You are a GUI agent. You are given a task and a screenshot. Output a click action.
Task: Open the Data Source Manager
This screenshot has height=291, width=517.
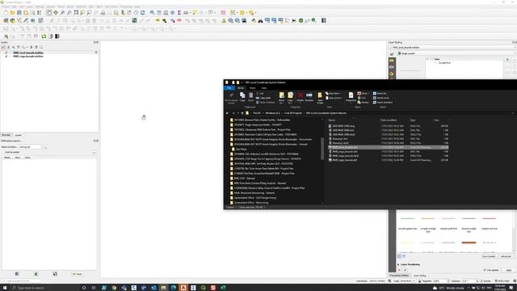[x=6, y=20]
